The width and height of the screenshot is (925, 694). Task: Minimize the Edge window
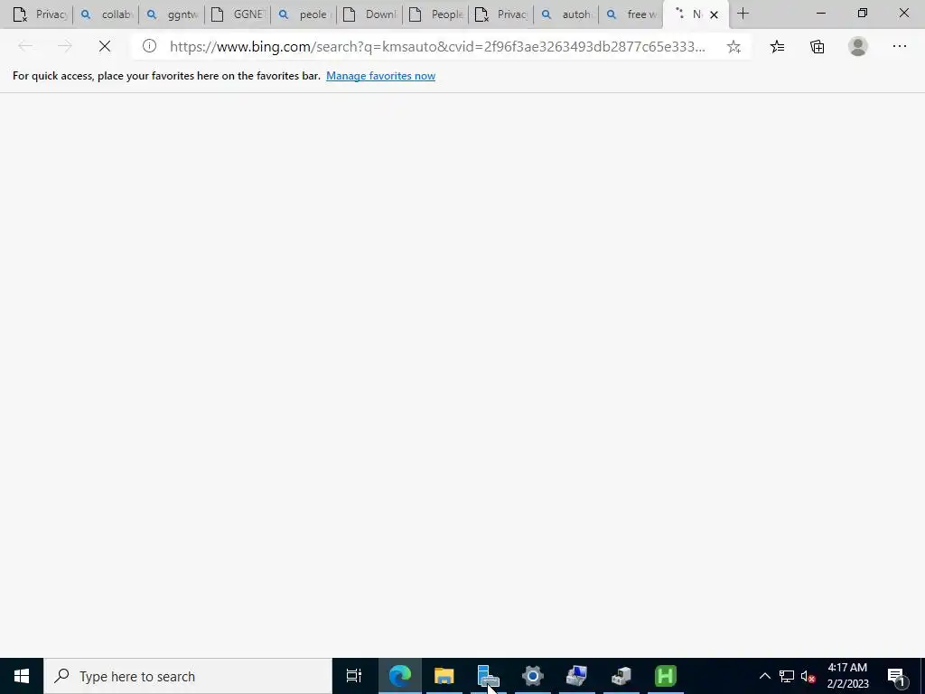pos(820,13)
